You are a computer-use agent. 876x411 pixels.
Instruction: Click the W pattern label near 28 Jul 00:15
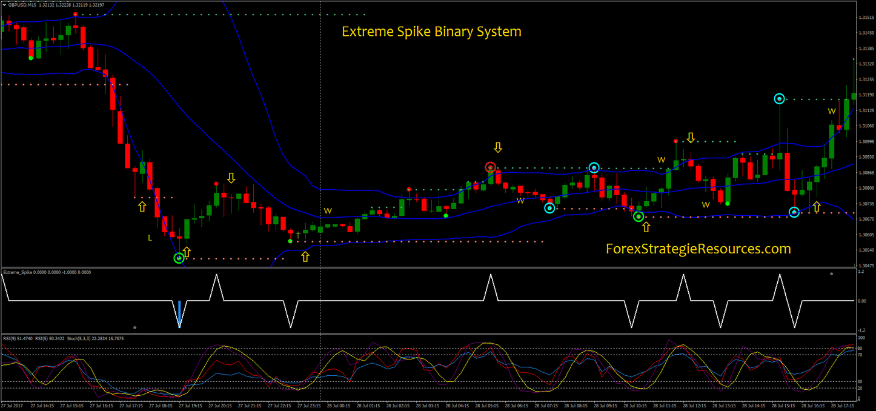click(x=327, y=211)
